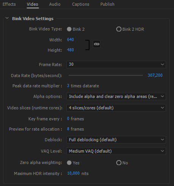Switch to the Effects tab
174x186 pixels.
point(9,4)
